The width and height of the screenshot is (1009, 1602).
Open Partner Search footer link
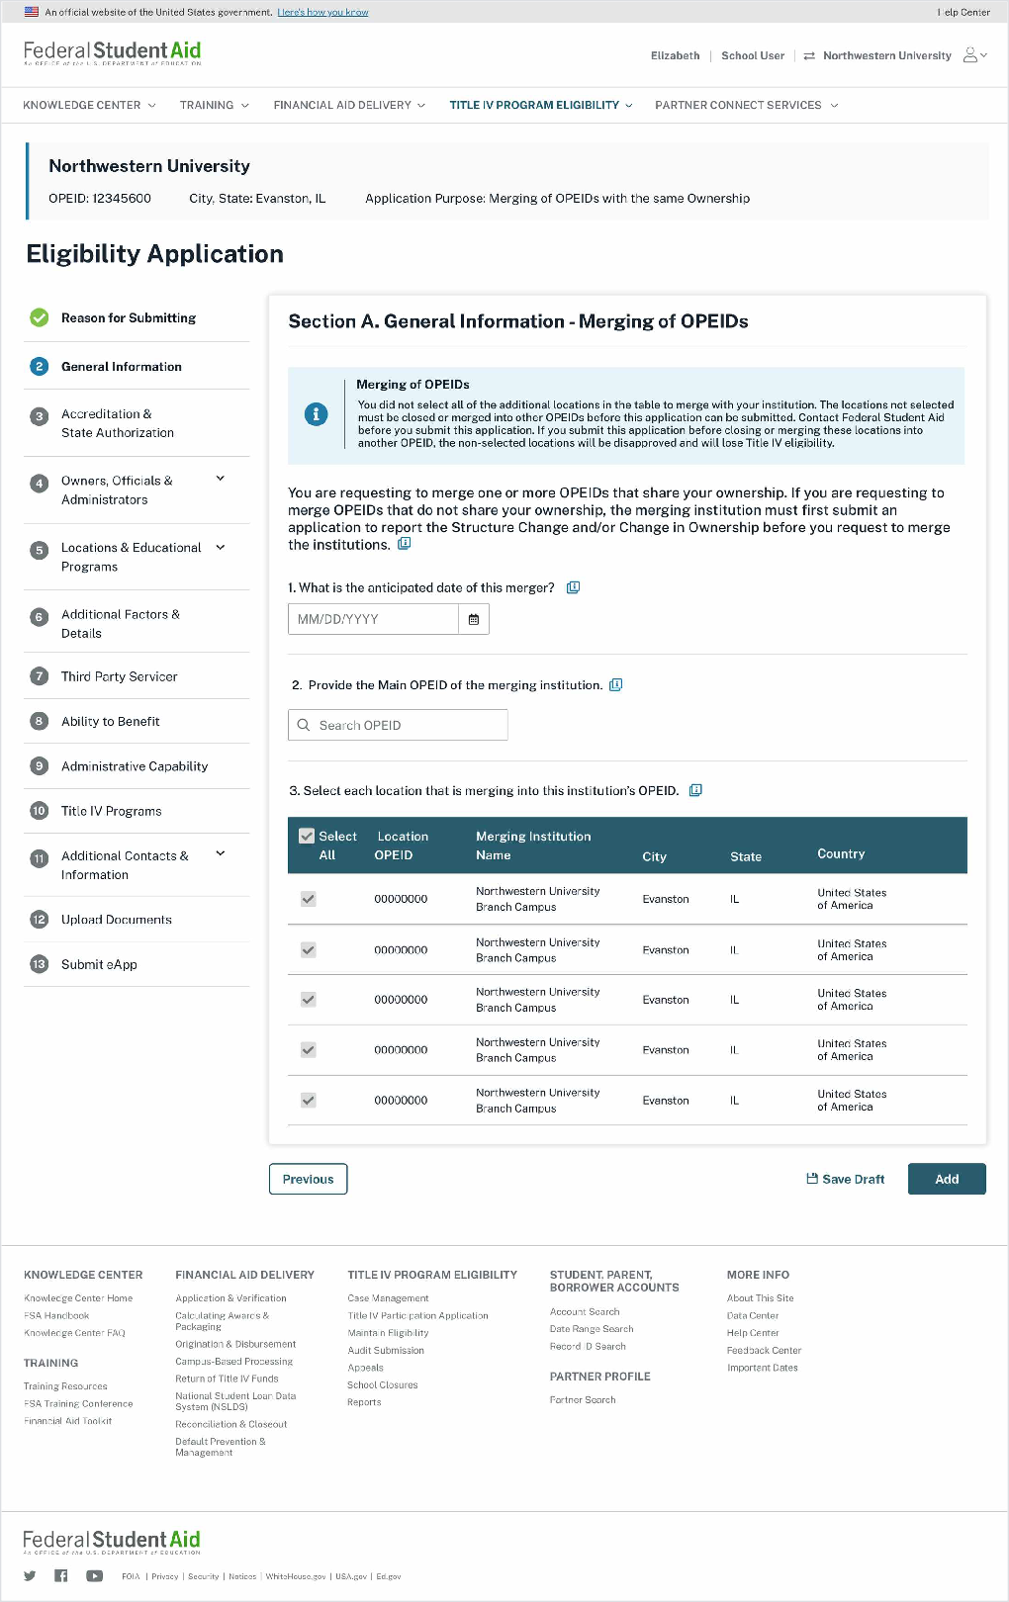coord(583,1400)
